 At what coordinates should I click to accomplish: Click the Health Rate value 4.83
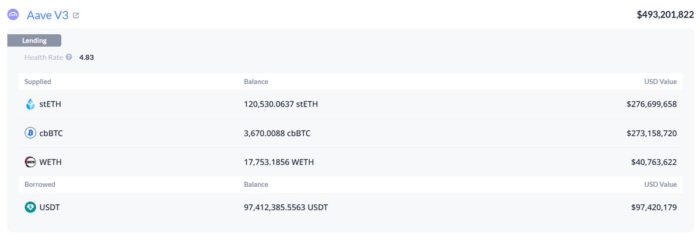87,58
